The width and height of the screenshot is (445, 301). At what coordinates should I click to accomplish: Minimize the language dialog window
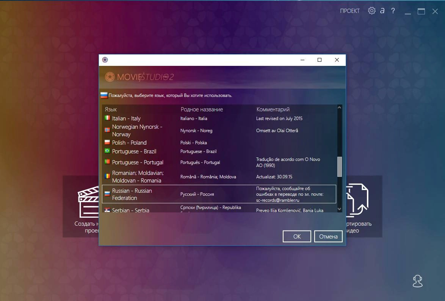click(x=302, y=60)
